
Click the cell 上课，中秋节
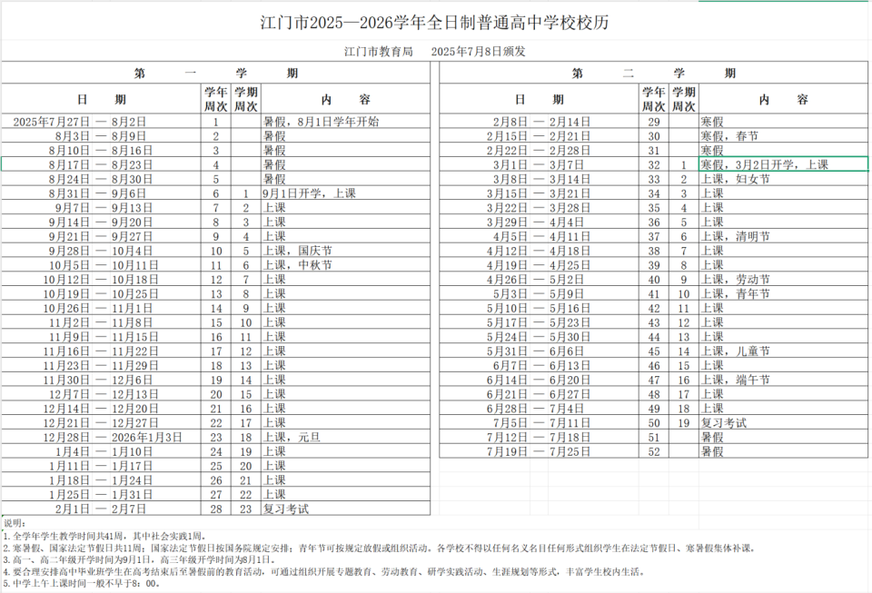[x=345, y=265]
